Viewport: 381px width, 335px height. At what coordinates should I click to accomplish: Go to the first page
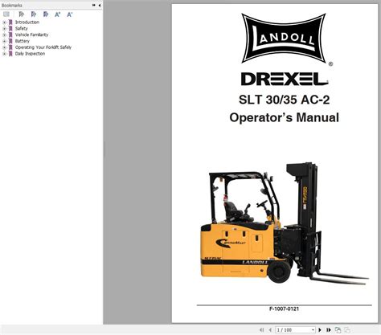262,330
